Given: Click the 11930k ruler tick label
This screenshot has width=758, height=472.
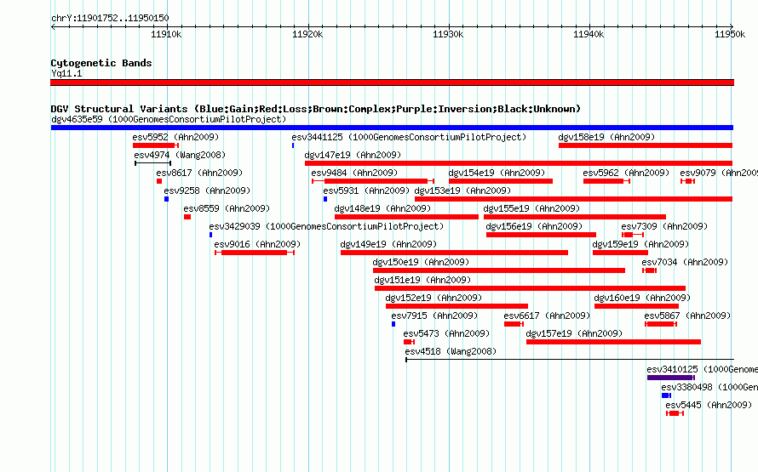Looking at the screenshot, I should click(448, 34).
